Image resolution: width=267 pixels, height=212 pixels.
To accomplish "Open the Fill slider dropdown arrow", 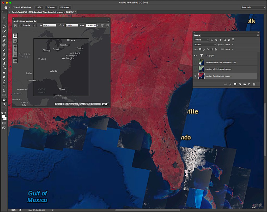I will (x=233, y=49).
